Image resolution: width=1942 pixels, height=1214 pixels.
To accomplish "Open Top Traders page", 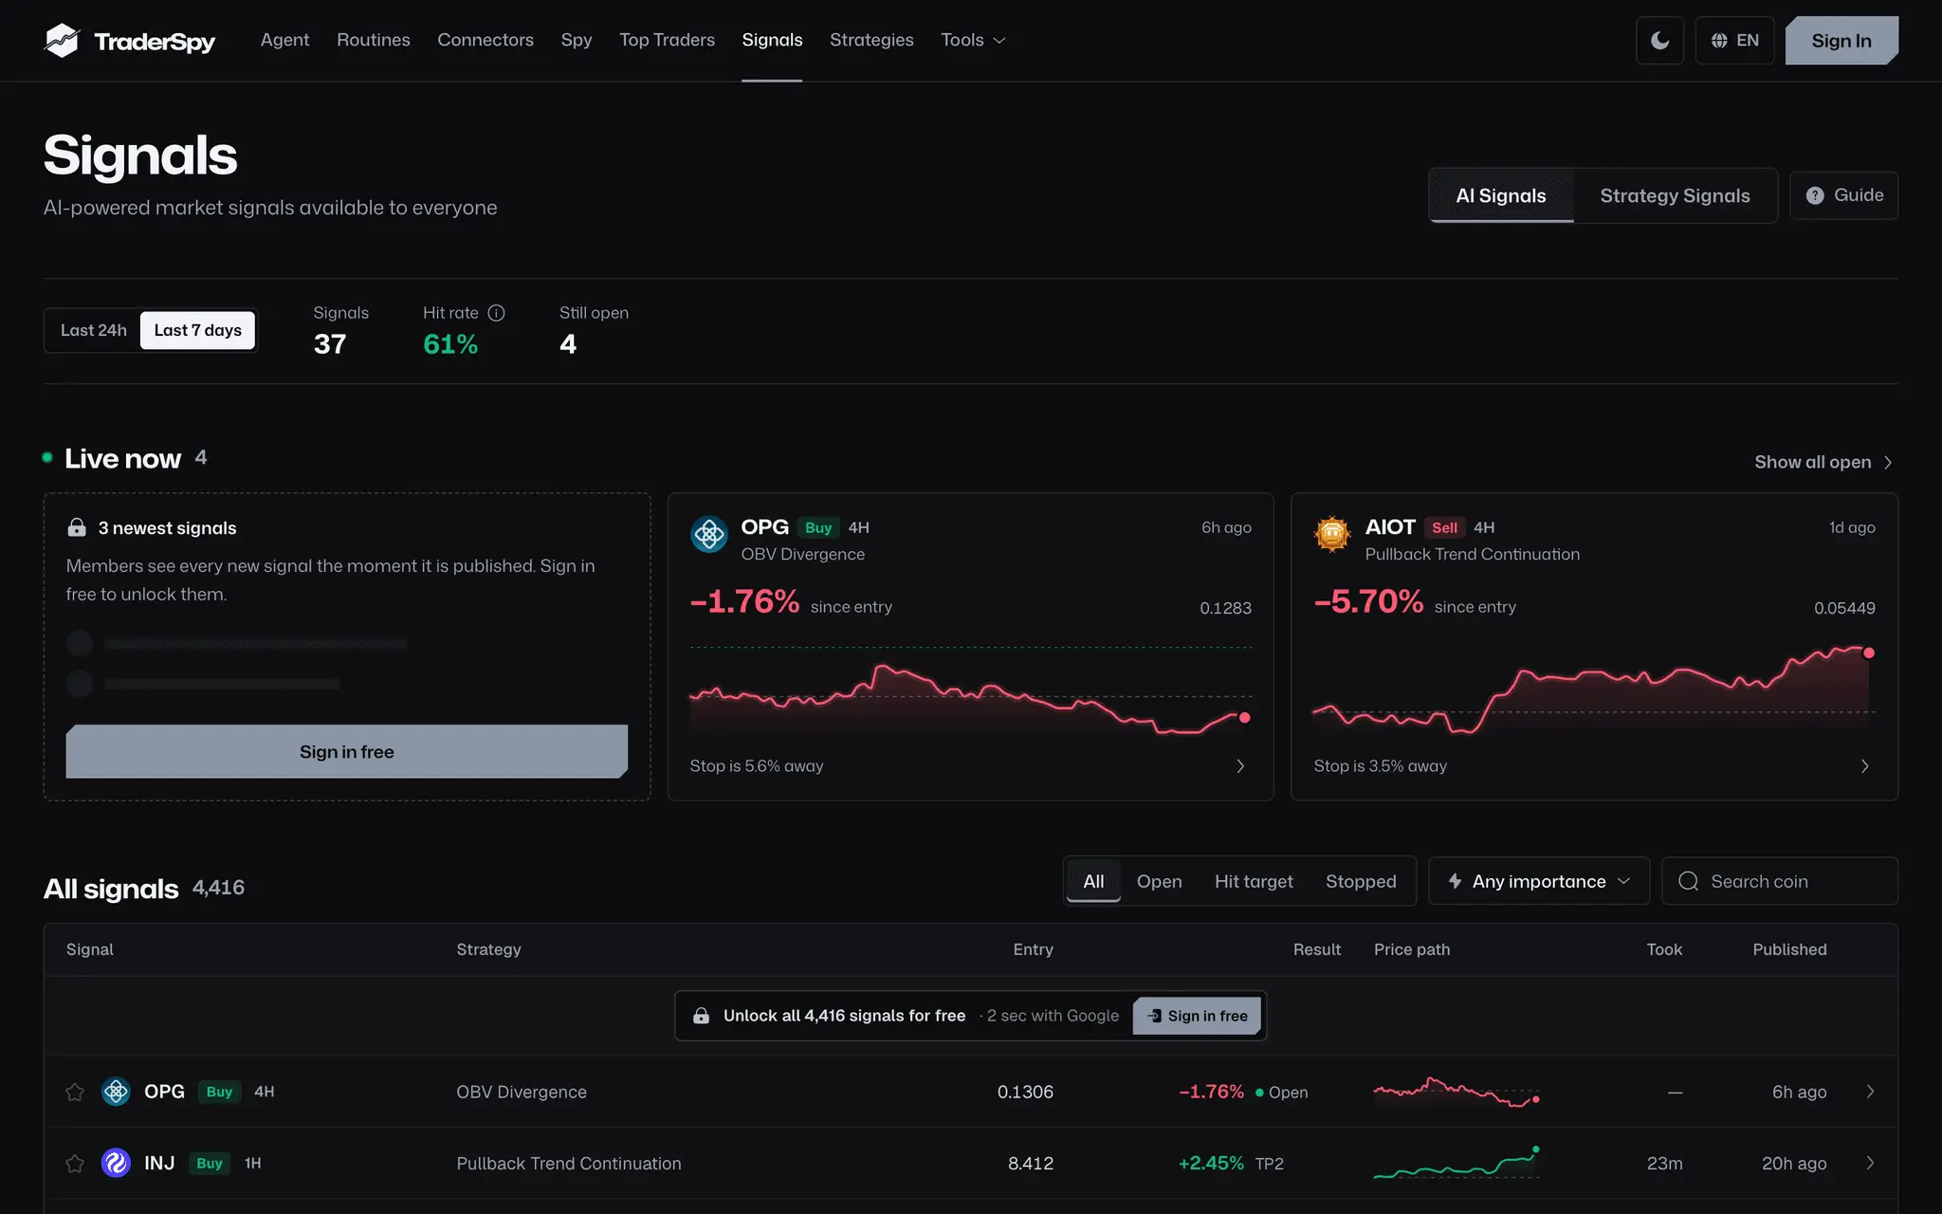I will coord(667,40).
